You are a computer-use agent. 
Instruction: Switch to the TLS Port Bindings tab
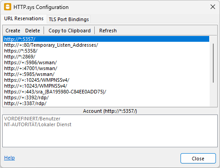click(69, 19)
